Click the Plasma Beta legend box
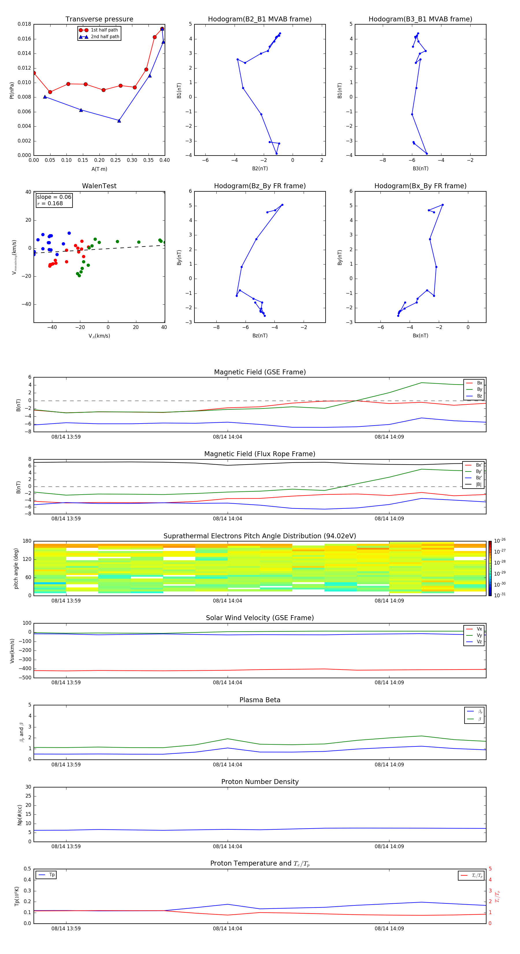The image size is (520, 954). [474, 715]
